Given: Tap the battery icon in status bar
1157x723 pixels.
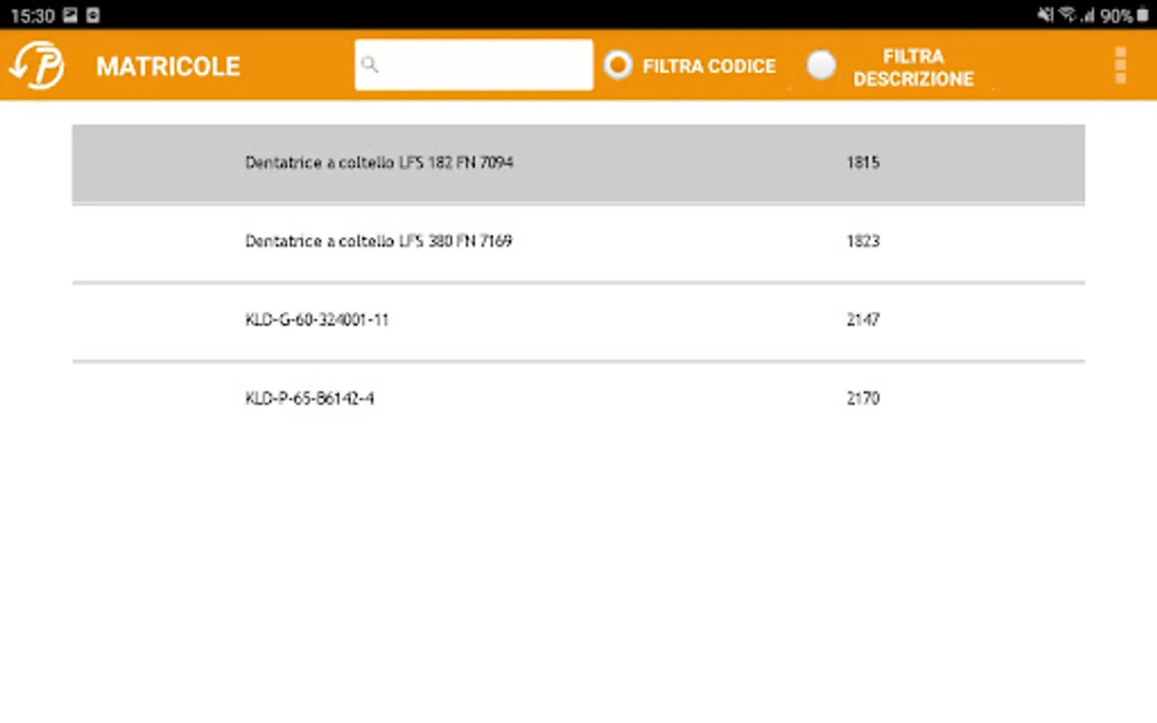Looking at the screenshot, I should pyautogui.click(x=1143, y=14).
